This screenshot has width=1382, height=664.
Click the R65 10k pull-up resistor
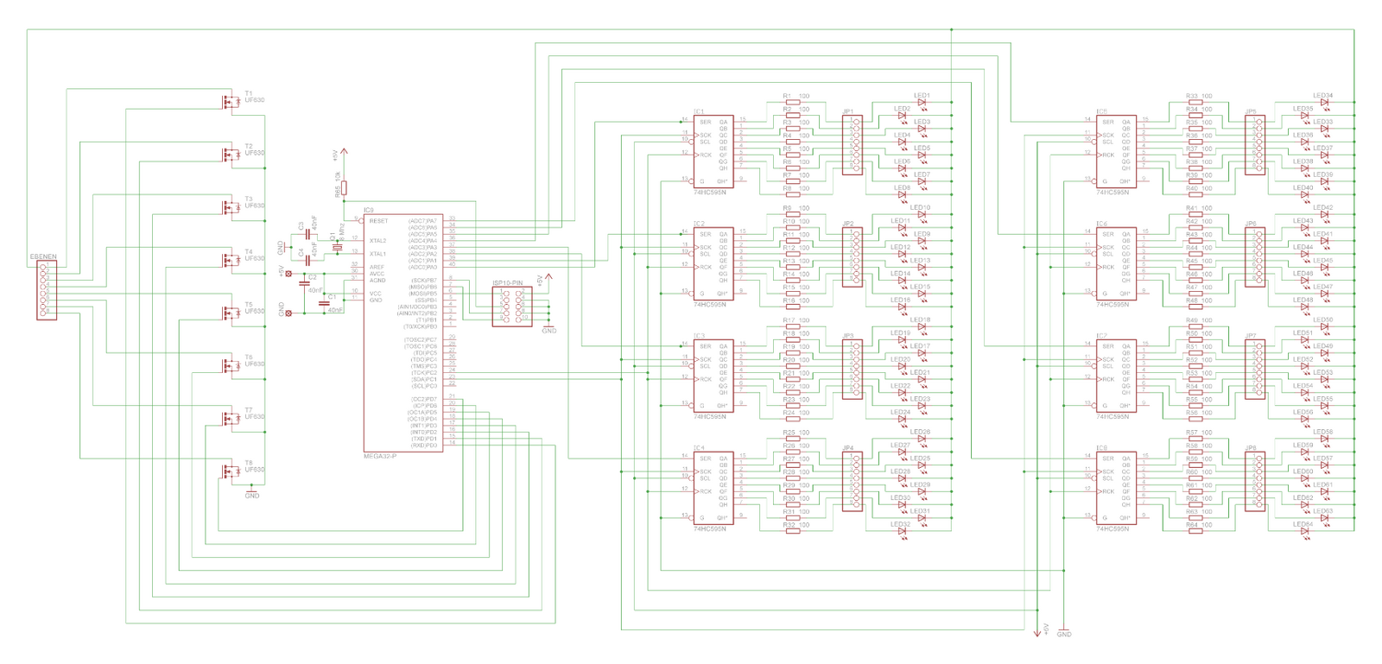[x=344, y=188]
